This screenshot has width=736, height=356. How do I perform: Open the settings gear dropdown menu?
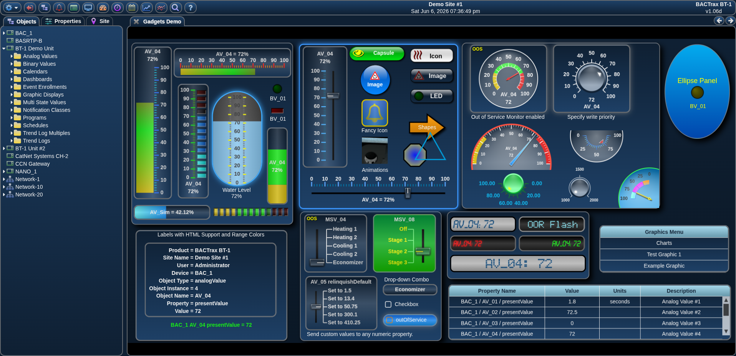pos(11,7)
